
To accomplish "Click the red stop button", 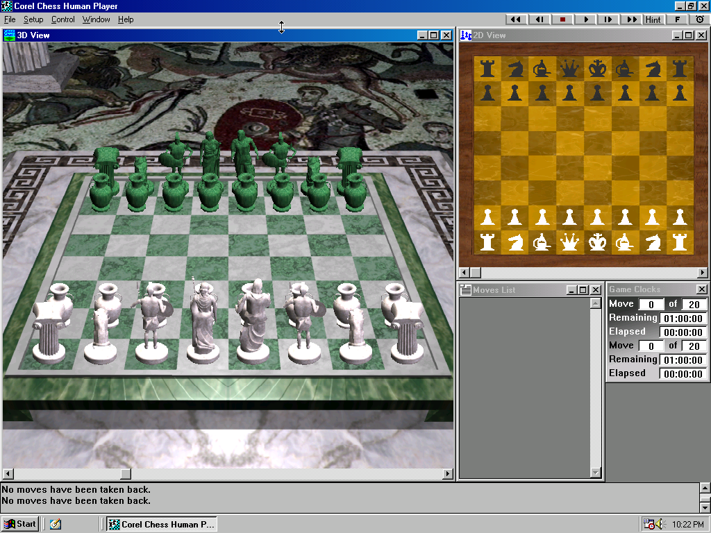I will coord(562,19).
